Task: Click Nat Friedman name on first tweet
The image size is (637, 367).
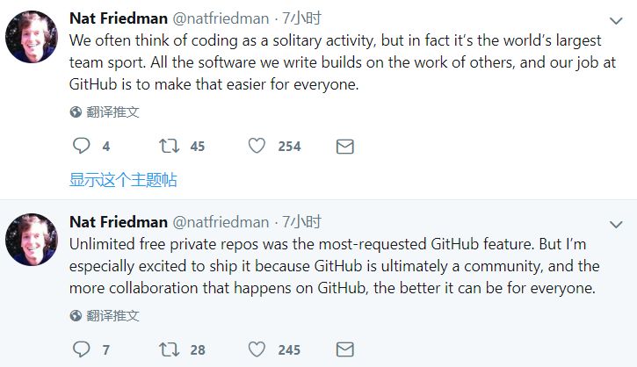Action: [119, 18]
